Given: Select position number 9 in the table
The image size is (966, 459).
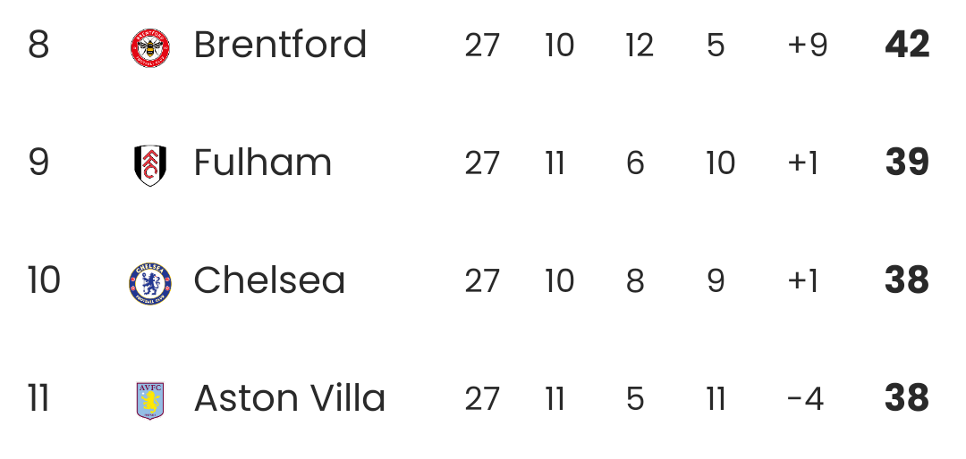Looking at the screenshot, I should click(x=38, y=163).
